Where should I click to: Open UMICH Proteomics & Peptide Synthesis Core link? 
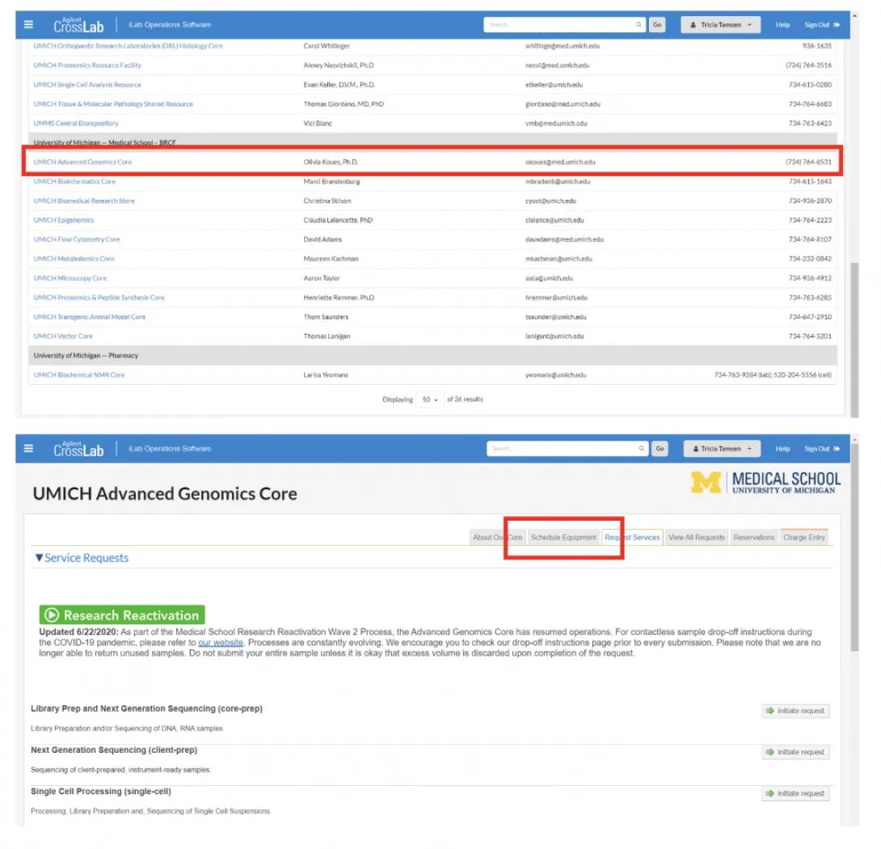pyautogui.click(x=99, y=298)
